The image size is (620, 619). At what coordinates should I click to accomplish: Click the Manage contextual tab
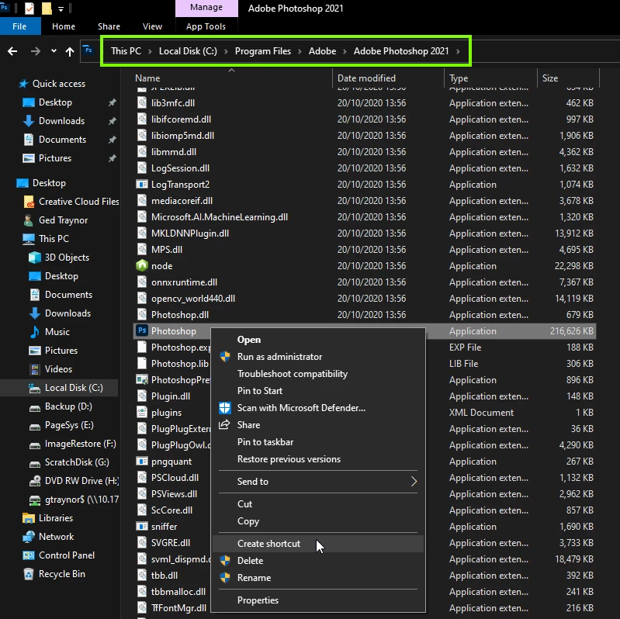pyautogui.click(x=206, y=8)
